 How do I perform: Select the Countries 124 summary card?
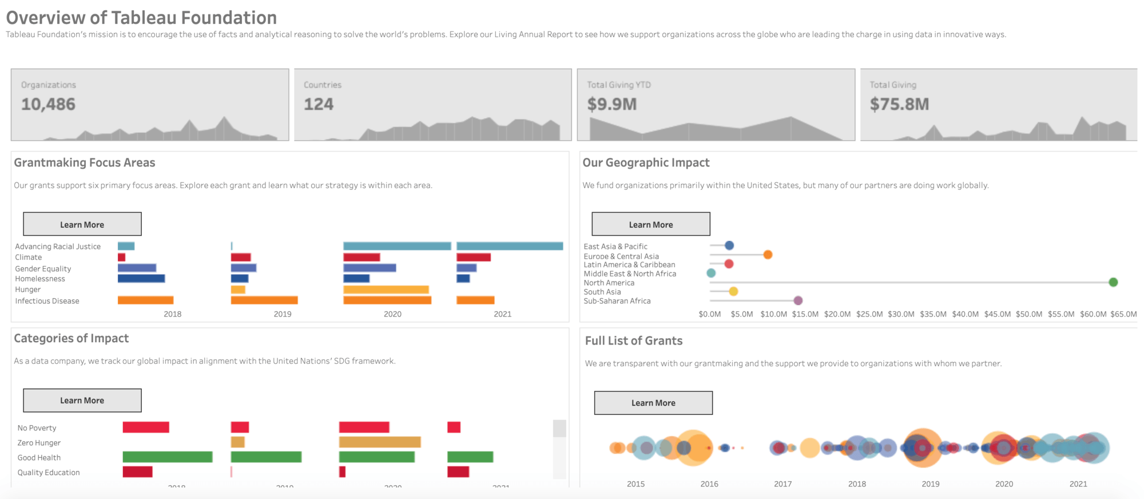click(433, 105)
